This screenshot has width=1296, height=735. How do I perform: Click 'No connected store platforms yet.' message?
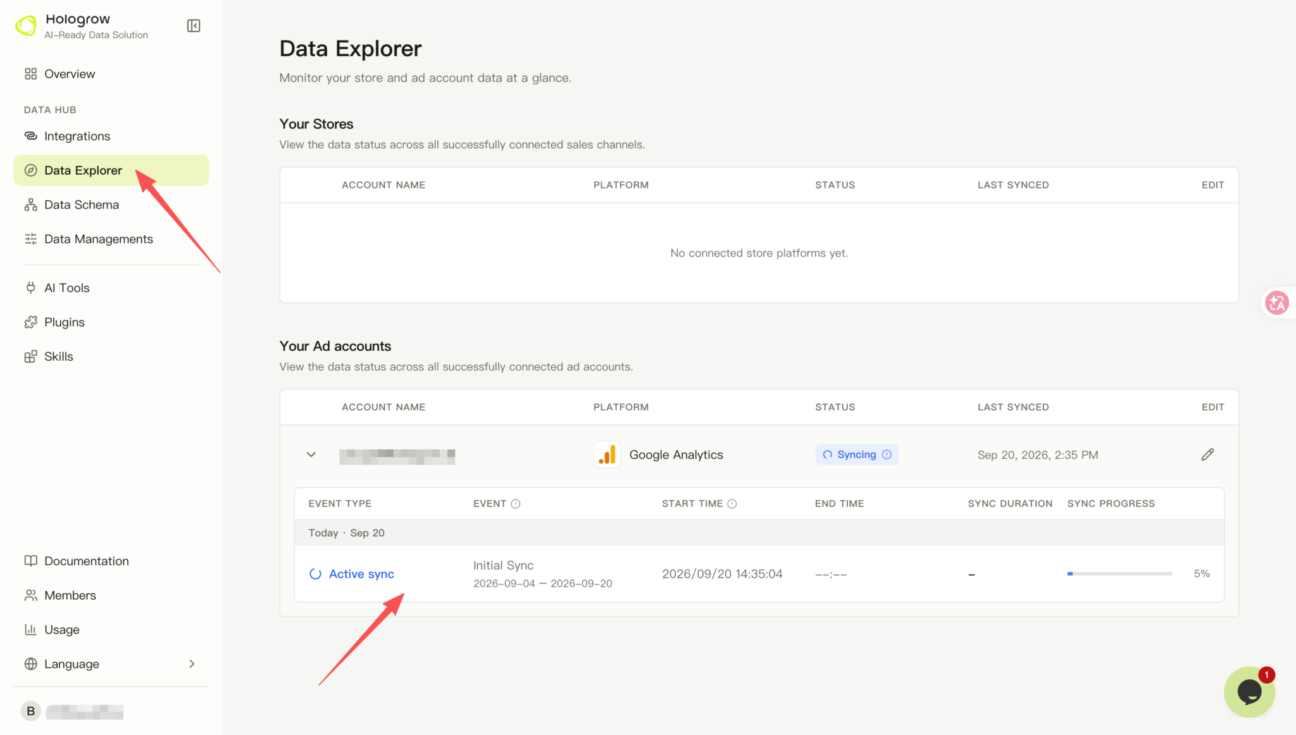pyautogui.click(x=759, y=253)
